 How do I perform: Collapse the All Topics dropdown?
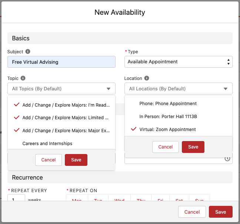(61, 89)
